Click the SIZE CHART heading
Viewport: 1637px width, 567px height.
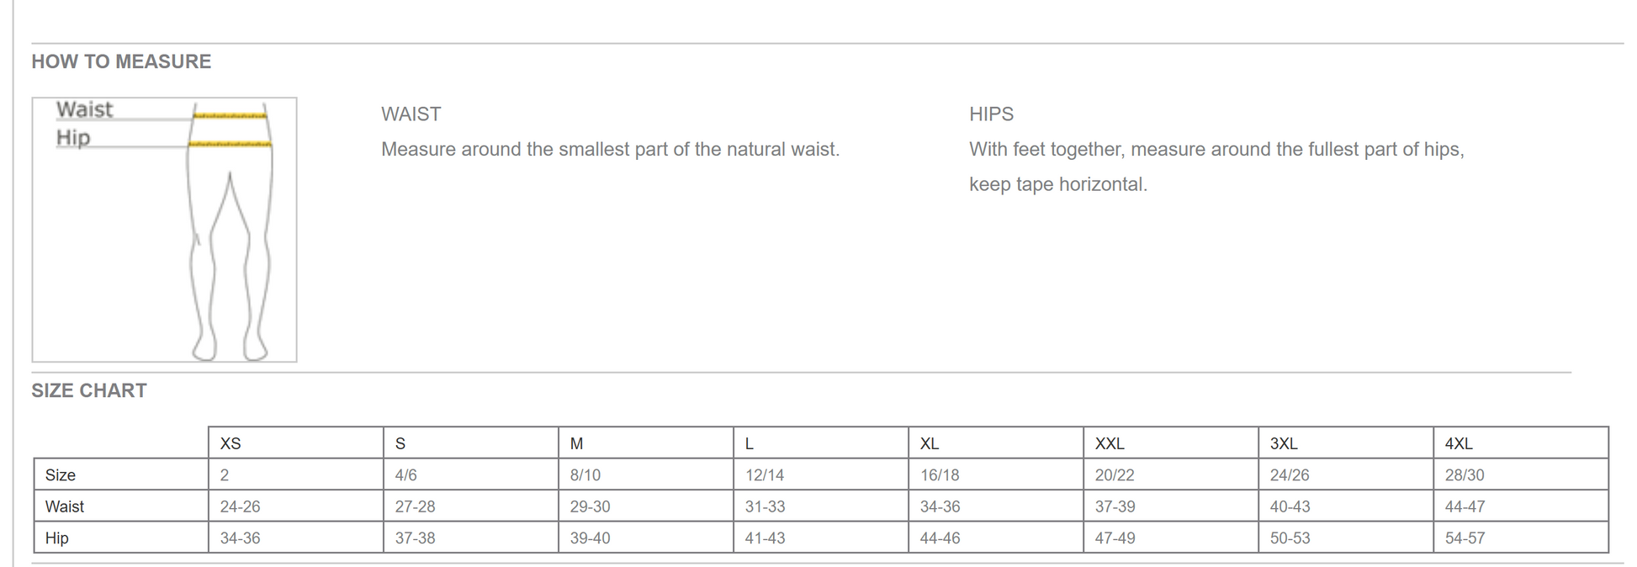pos(89,390)
